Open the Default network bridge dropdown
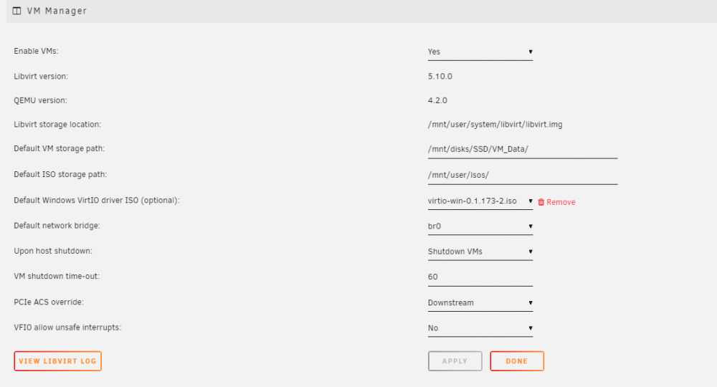Viewport: 717px width, 387px height. 480,226
